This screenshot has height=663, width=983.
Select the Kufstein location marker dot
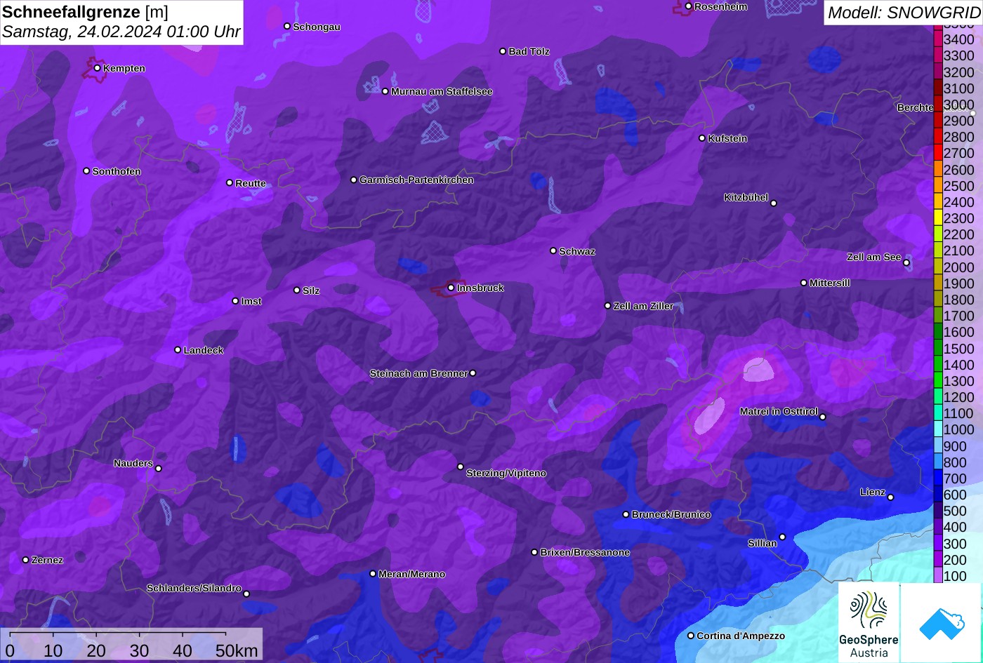(702, 138)
